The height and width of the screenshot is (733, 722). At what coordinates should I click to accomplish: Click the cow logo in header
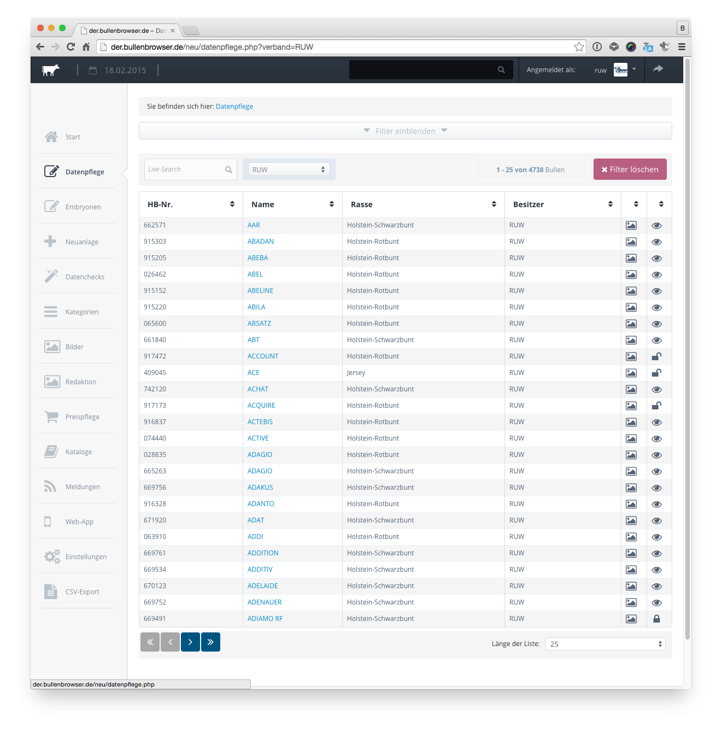coord(50,70)
